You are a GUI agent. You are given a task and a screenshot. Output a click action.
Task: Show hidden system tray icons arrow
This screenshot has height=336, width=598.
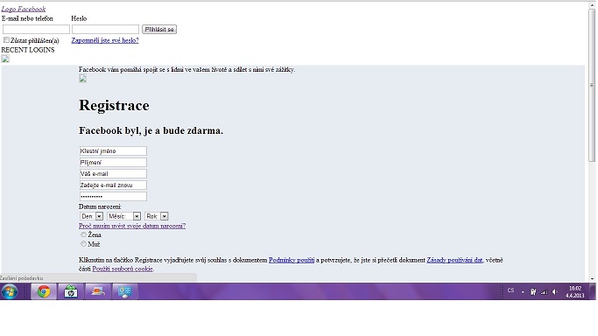pyautogui.click(x=523, y=292)
